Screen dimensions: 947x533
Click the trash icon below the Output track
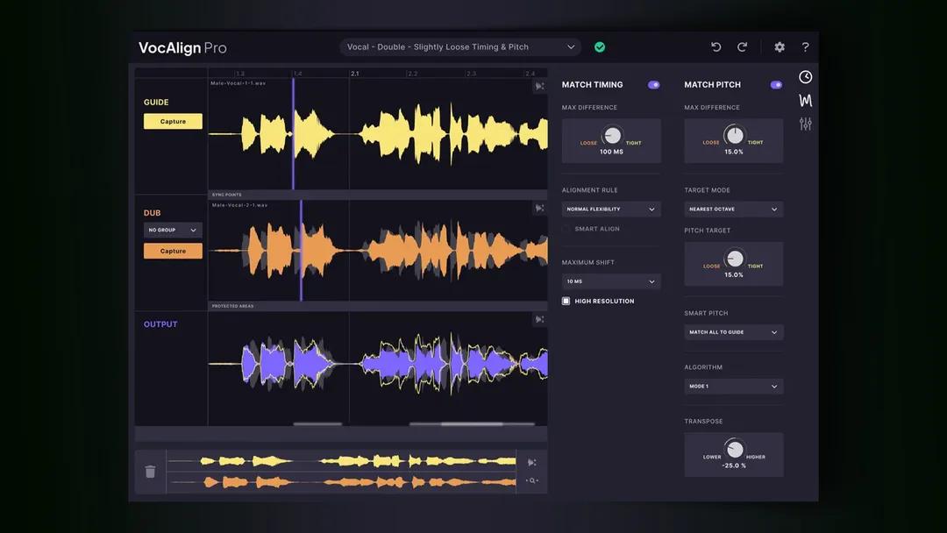pyautogui.click(x=150, y=471)
